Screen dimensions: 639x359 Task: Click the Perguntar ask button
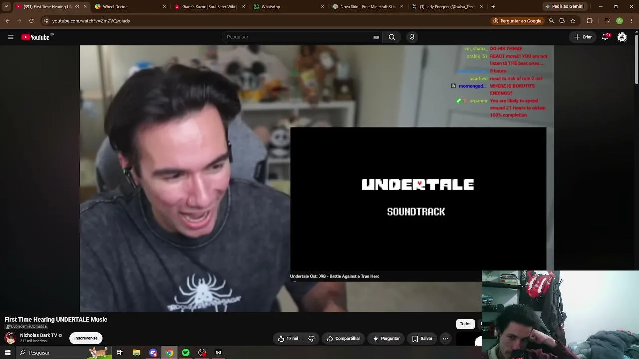pos(386,339)
